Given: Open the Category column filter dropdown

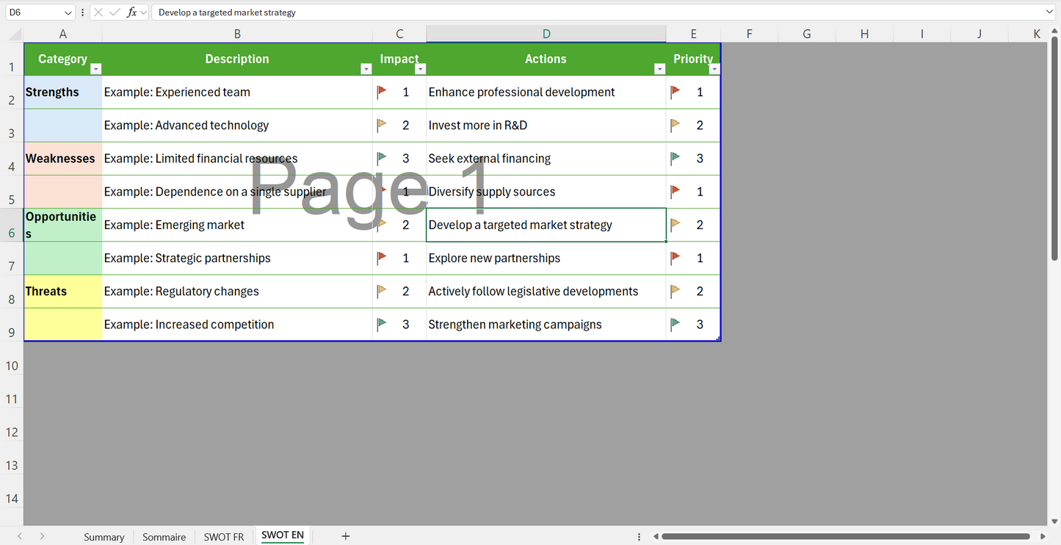Looking at the screenshot, I should pyautogui.click(x=95, y=69).
